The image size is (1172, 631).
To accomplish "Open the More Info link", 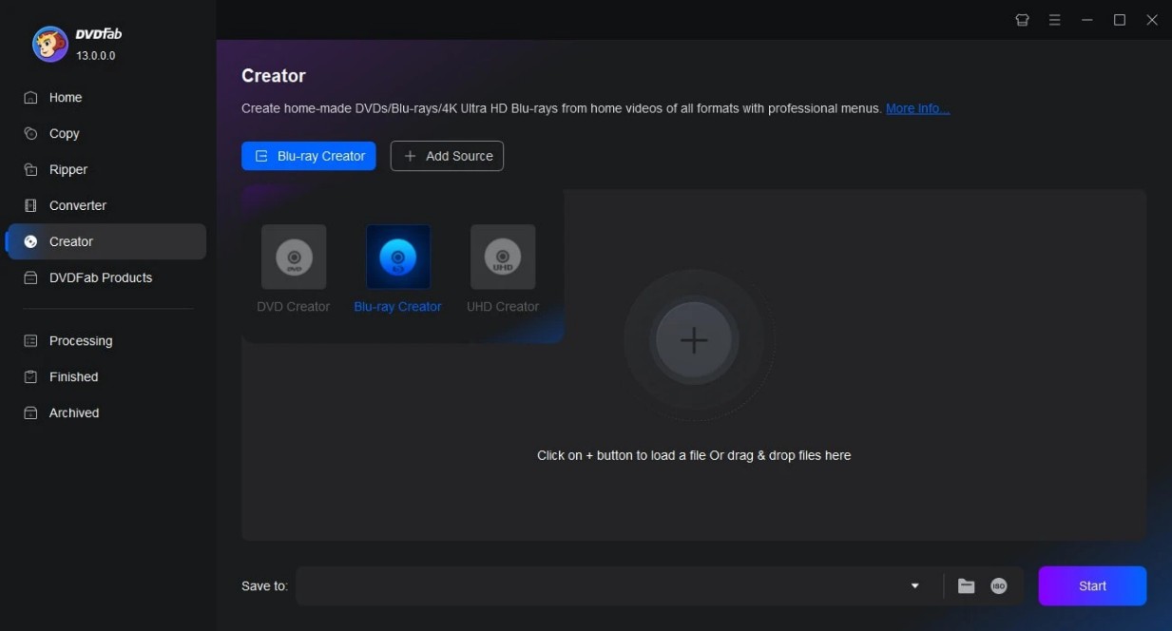I will pos(916,108).
